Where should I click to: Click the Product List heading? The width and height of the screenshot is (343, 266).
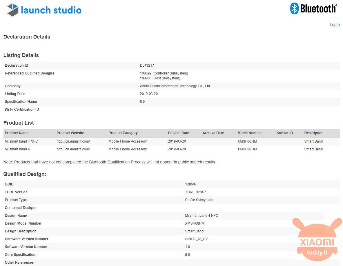[x=19, y=123]
